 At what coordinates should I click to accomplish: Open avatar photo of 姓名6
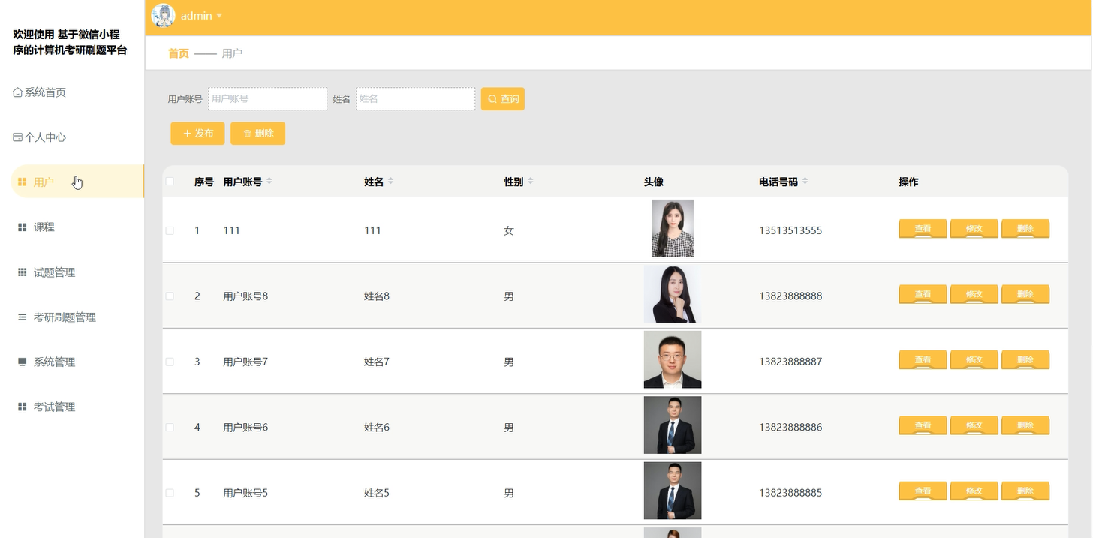[673, 425]
